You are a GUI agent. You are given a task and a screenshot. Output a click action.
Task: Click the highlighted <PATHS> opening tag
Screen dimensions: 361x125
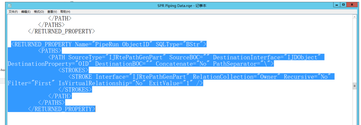50,51
